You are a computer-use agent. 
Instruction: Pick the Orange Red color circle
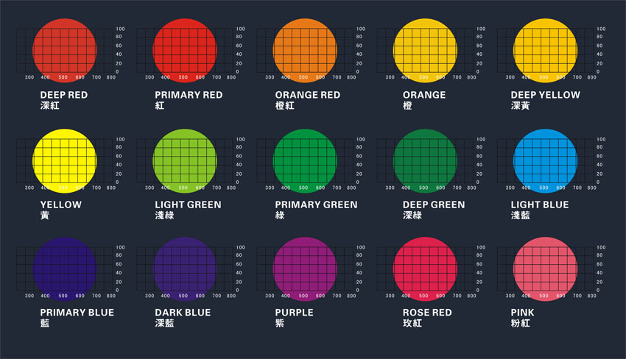(x=305, y=50)
